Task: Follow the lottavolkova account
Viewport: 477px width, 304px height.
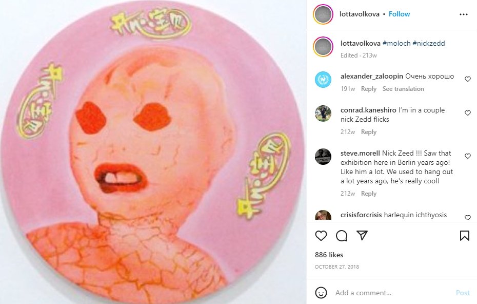Action: (x=399, y=14)
